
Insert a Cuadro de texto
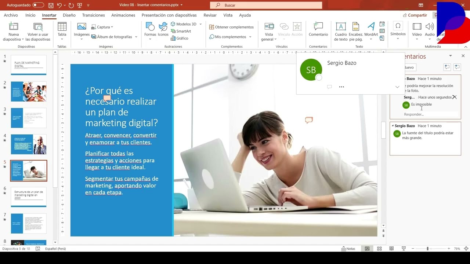(x=341, y=32)
